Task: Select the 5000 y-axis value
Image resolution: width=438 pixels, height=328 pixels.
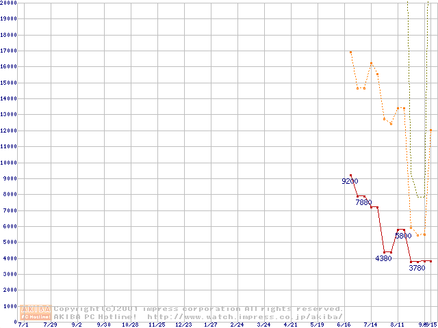Action: 10,243
